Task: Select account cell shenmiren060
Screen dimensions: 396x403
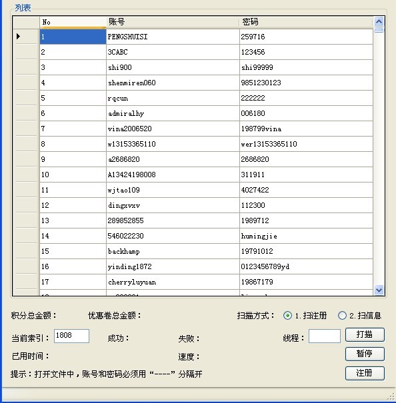Action: pos(173,83)
